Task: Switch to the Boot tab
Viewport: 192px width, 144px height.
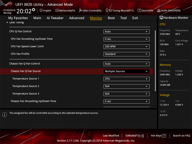Action: tap(111, 18)
